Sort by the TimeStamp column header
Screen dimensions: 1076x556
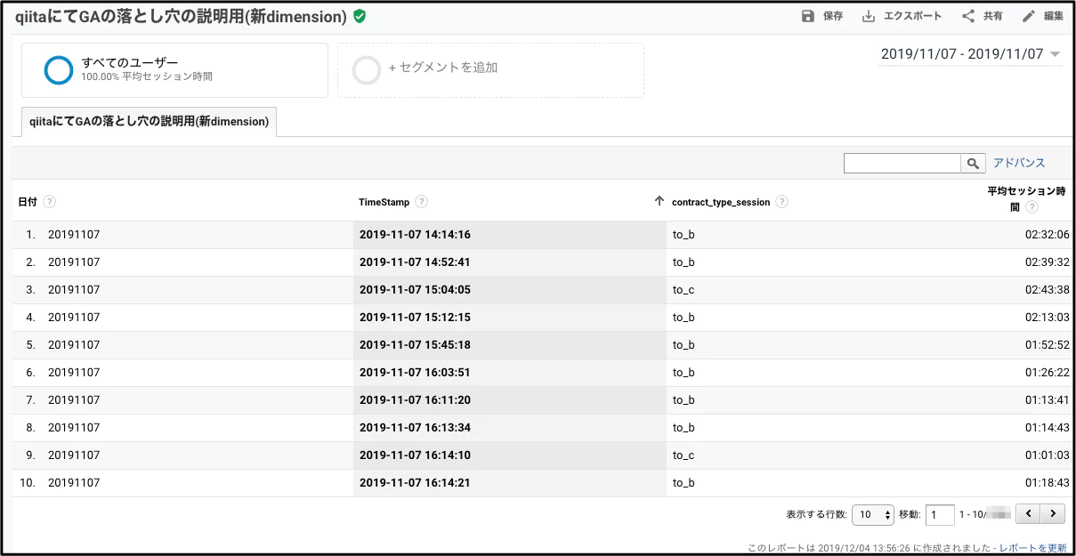tap(384, 202)
